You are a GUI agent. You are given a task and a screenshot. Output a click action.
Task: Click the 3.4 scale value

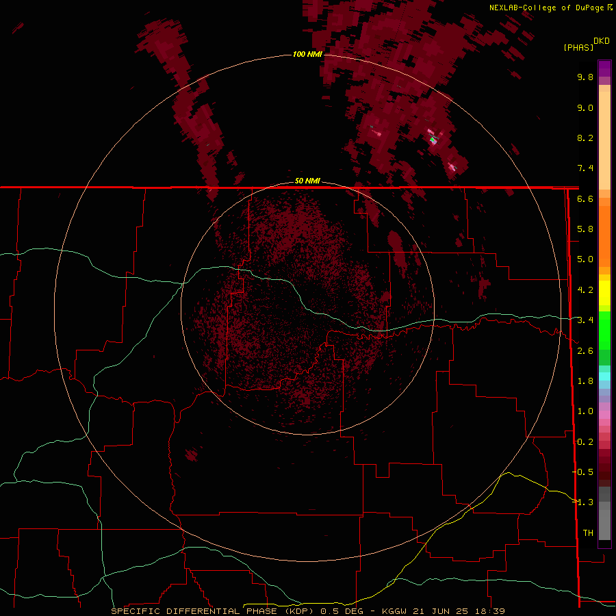(x=585, y=320)
